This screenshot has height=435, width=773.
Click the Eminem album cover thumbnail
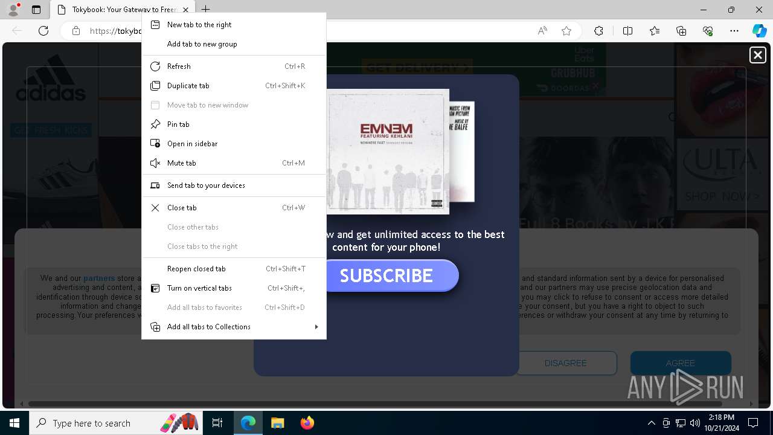(x=388, y=151)
